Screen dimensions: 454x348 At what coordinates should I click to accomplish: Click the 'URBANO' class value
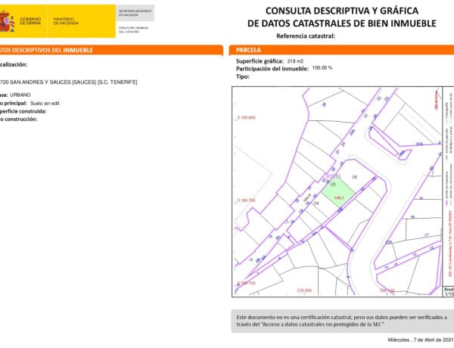pyautogui.click(x=20, y=95)
